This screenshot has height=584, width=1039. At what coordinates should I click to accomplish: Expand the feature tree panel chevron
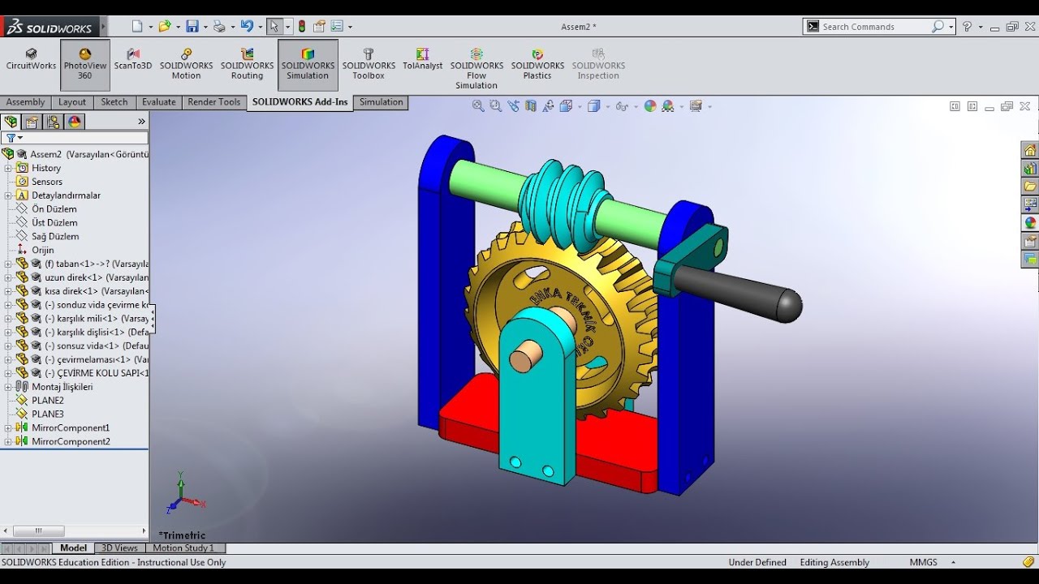pos(141,122)
